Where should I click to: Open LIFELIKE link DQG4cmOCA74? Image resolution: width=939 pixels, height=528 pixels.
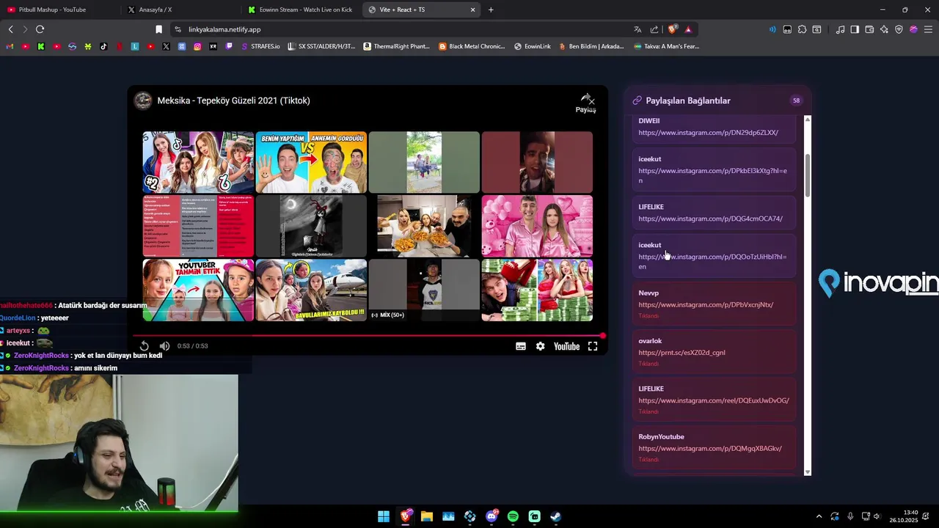pyautogui.click(x=710, y=219)
